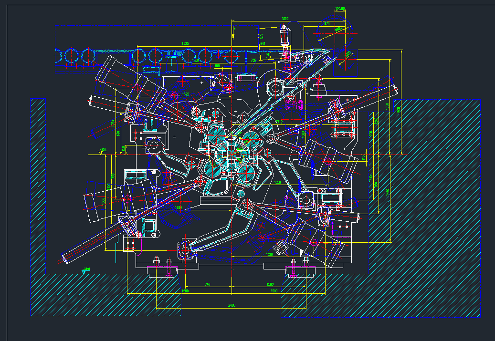Select the 1880 dimension text

[179, 207]
